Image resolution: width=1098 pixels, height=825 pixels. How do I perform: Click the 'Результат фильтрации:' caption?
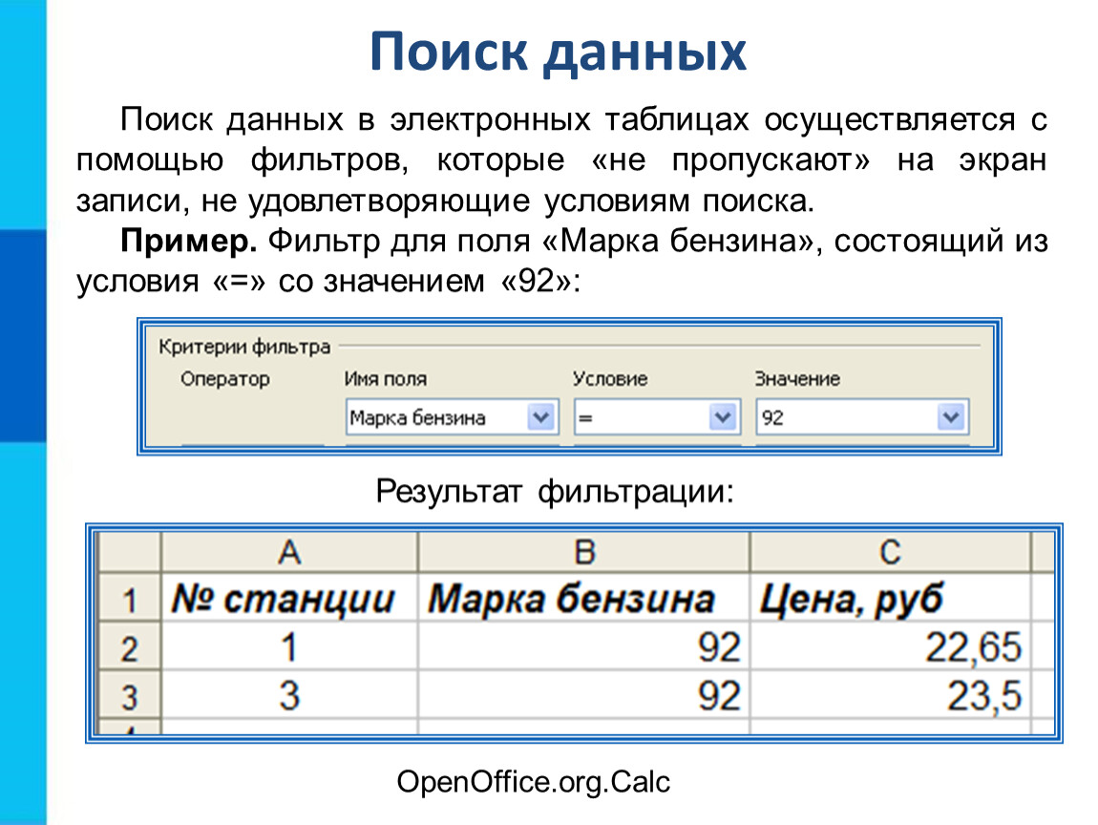[555, 491]
